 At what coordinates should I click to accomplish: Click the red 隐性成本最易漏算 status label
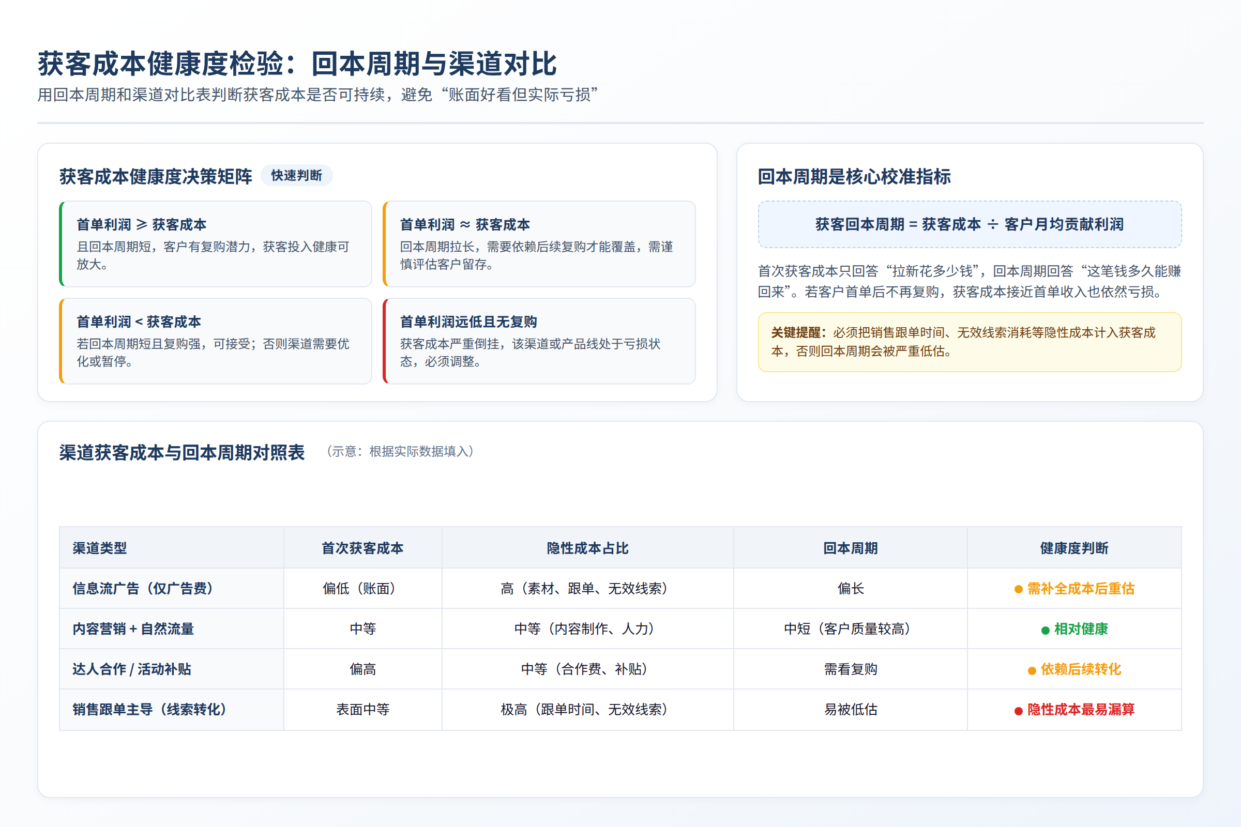1074,709
